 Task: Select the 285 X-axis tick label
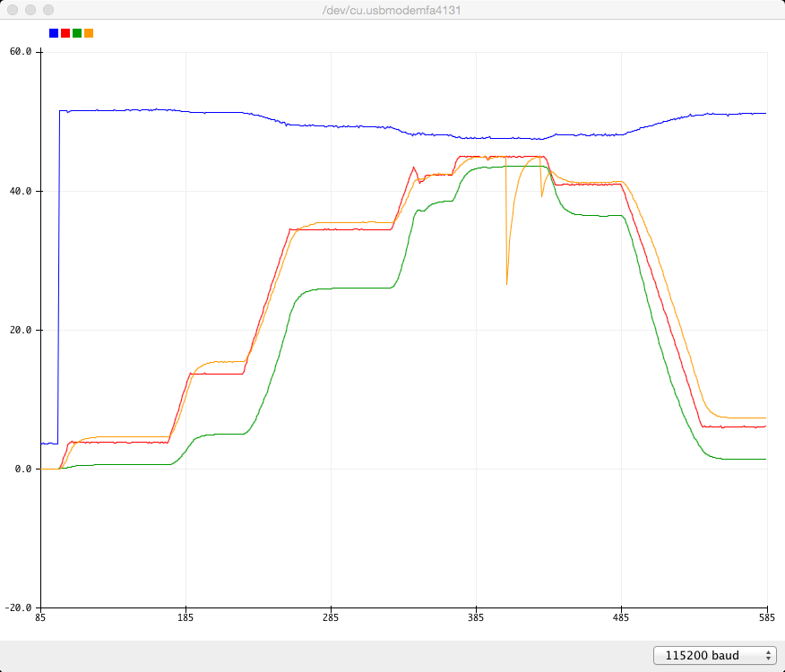tap(331, 618)
